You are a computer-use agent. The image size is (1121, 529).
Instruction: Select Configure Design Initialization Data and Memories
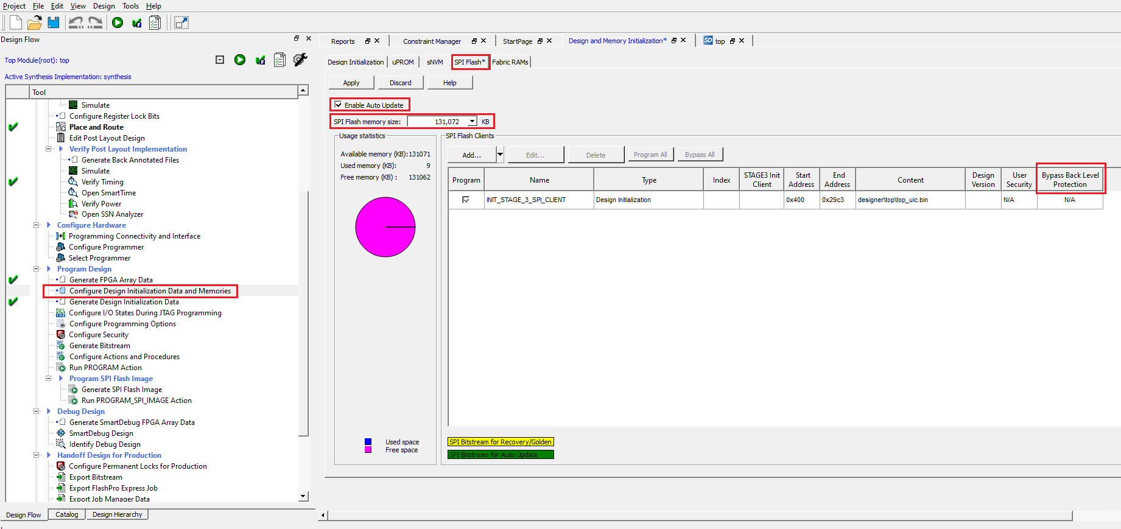(x=150, y=291)
